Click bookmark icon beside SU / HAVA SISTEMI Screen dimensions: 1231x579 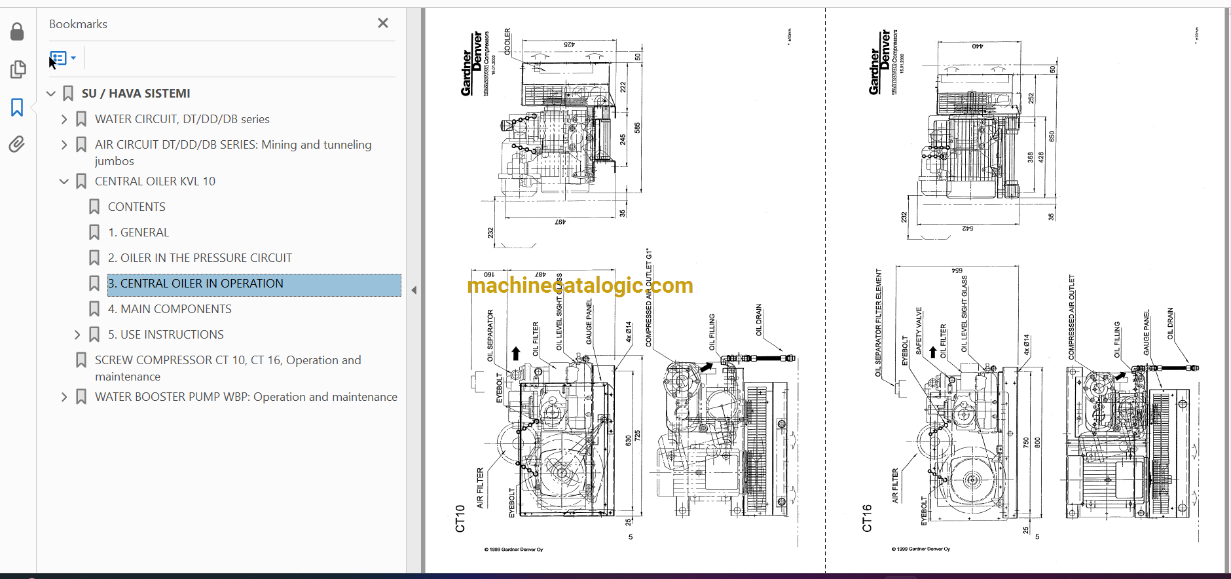68,94
